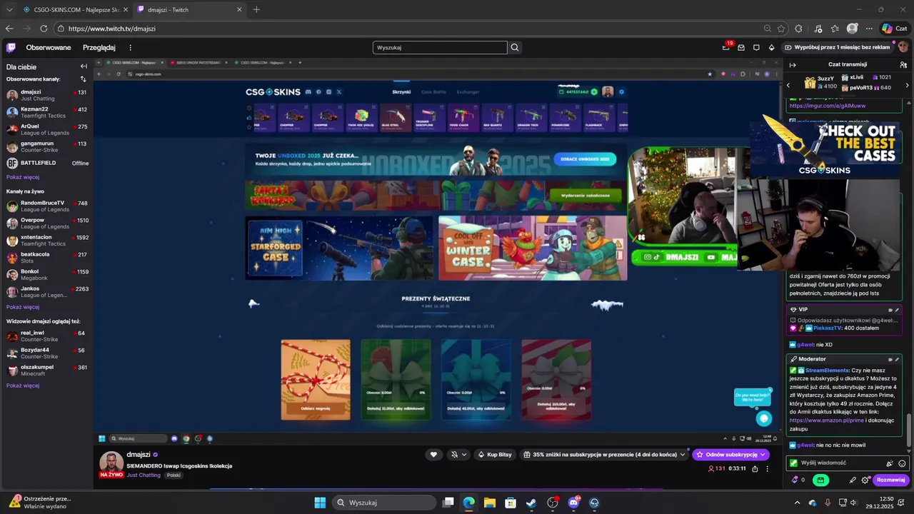Open a new browser tab
Viewport: 914px width, 514px height.
click(257, 9)
